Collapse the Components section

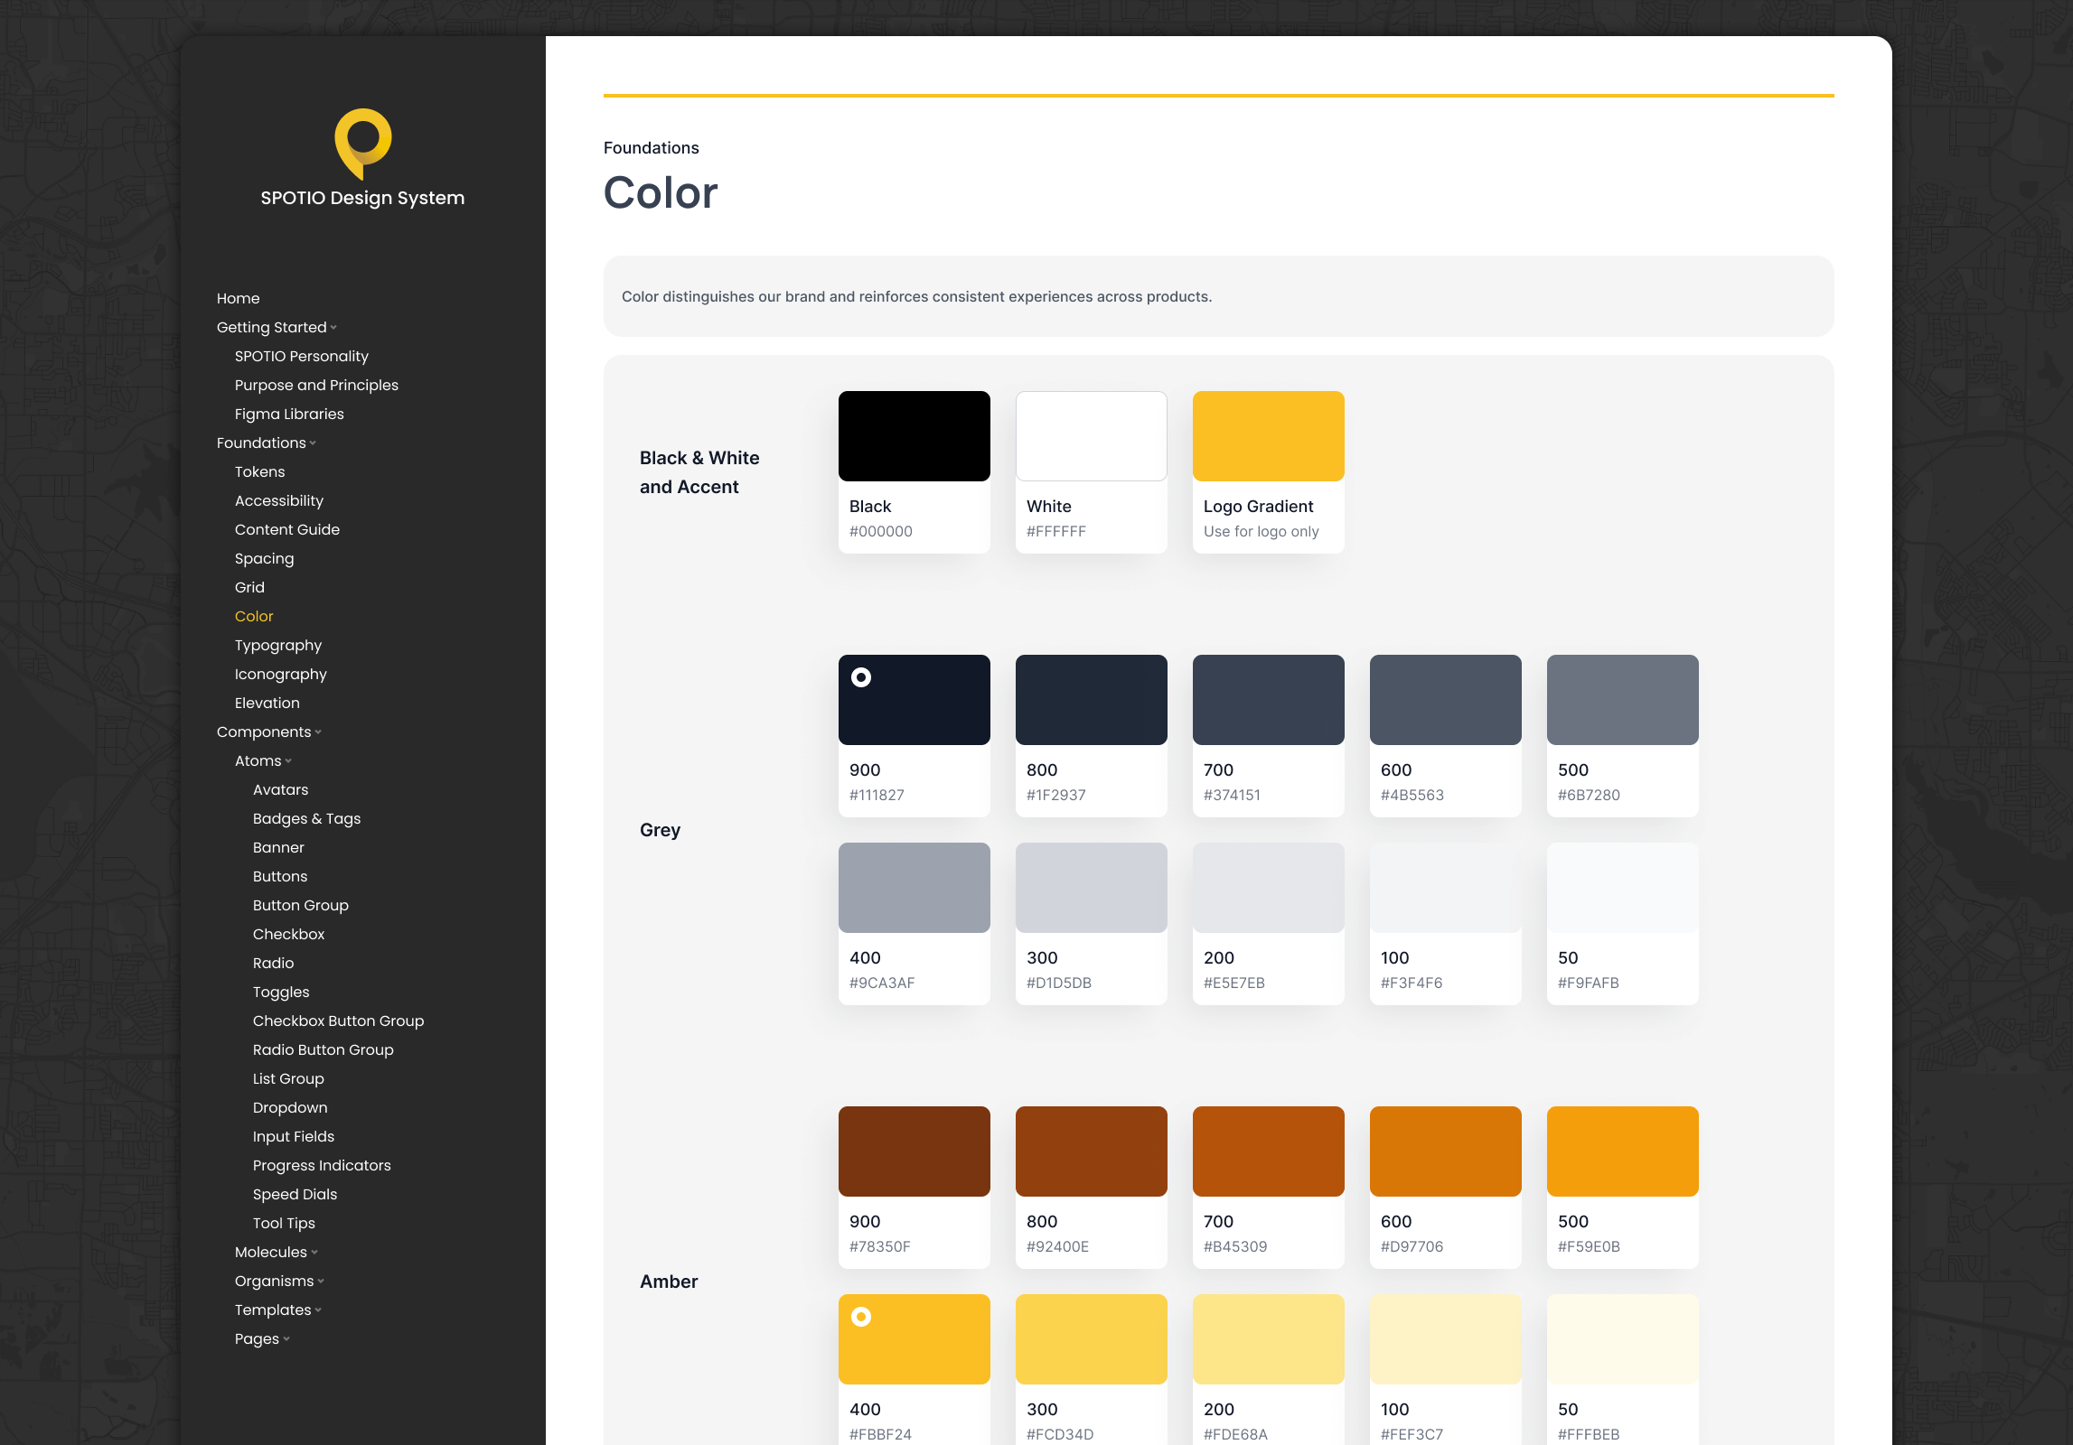269,732
